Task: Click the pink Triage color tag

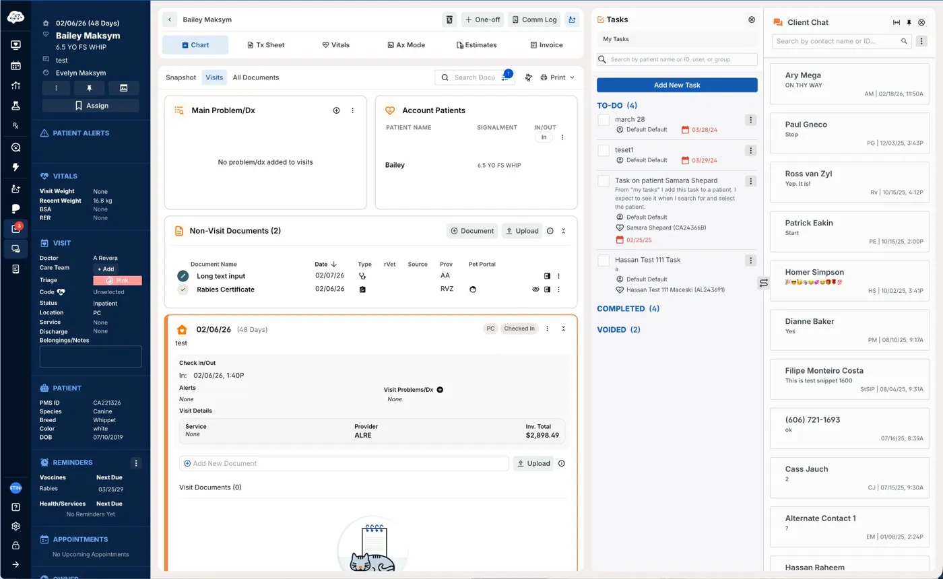Action: tap(117, 280)
